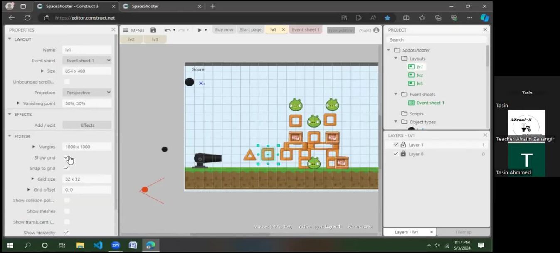Open the Event sheet dropdown
Viewport: 560px width, 253px height.
87,61
